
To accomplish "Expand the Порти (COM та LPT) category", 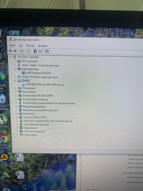I will (17, 117).
